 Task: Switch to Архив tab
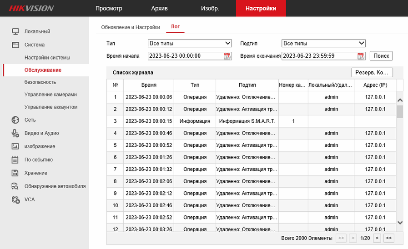tap(159, 8)
